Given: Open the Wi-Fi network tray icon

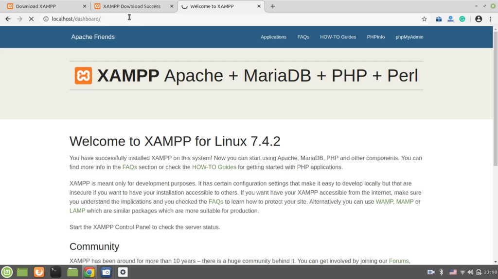Looking at the screenshot, I should 462,272.
